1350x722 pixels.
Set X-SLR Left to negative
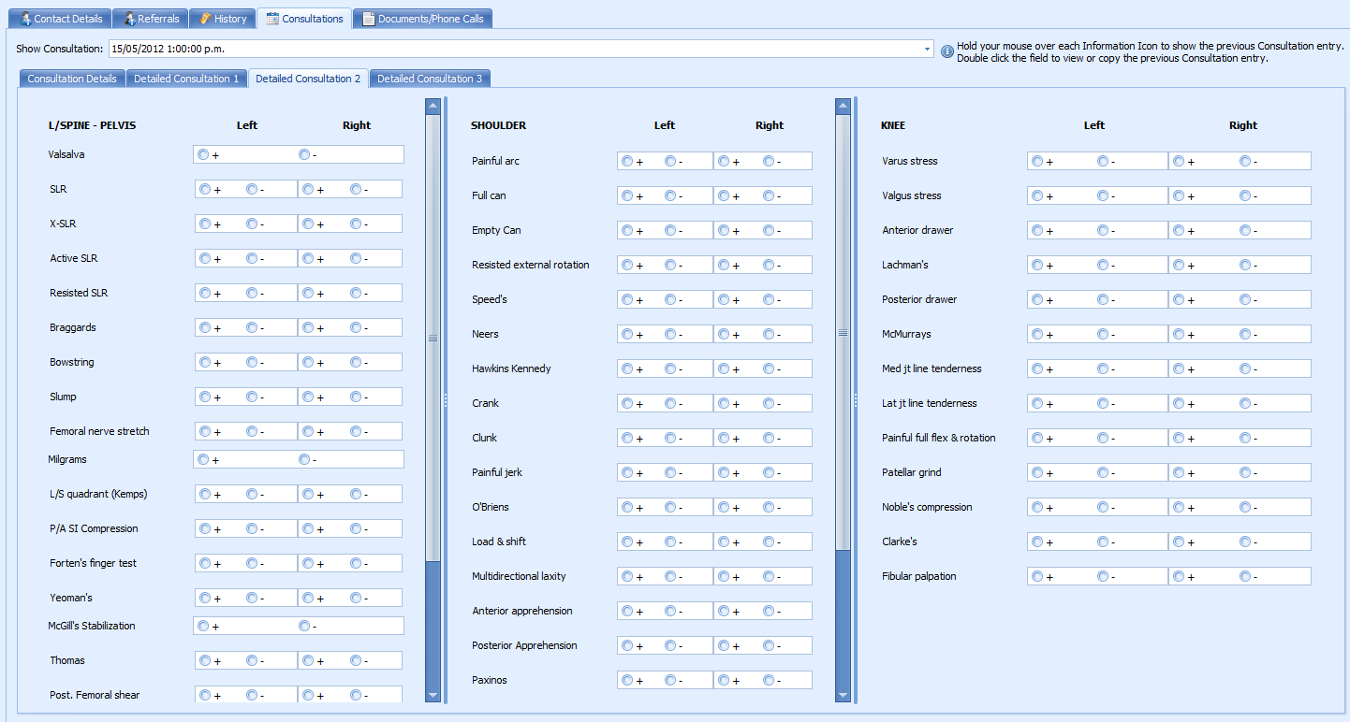252,224
